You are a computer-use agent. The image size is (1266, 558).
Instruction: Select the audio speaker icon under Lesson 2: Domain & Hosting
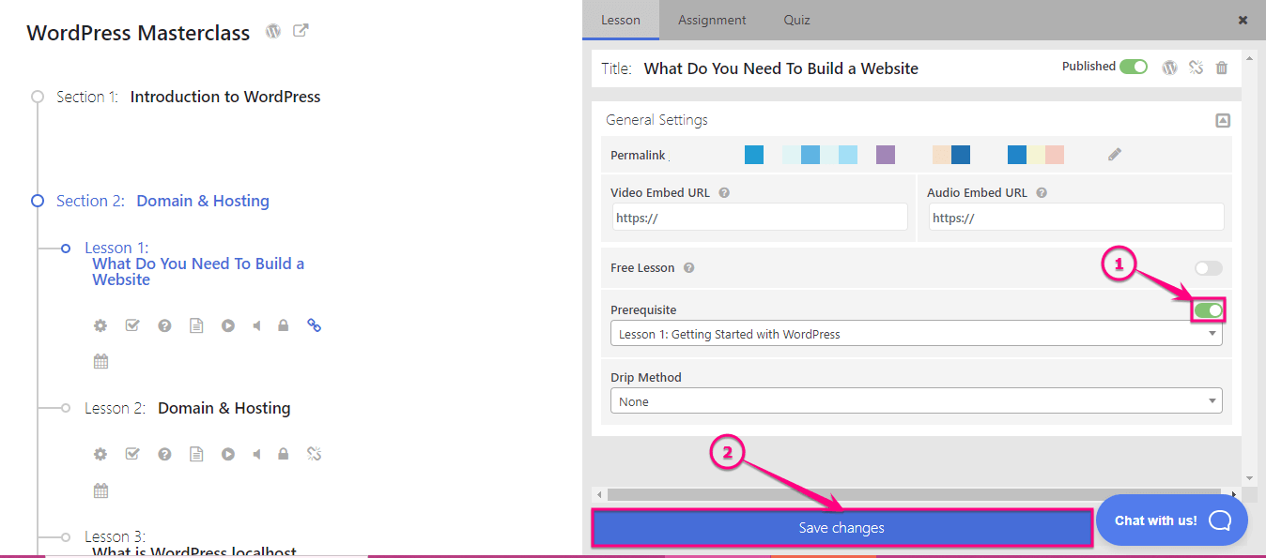[256, 454]
